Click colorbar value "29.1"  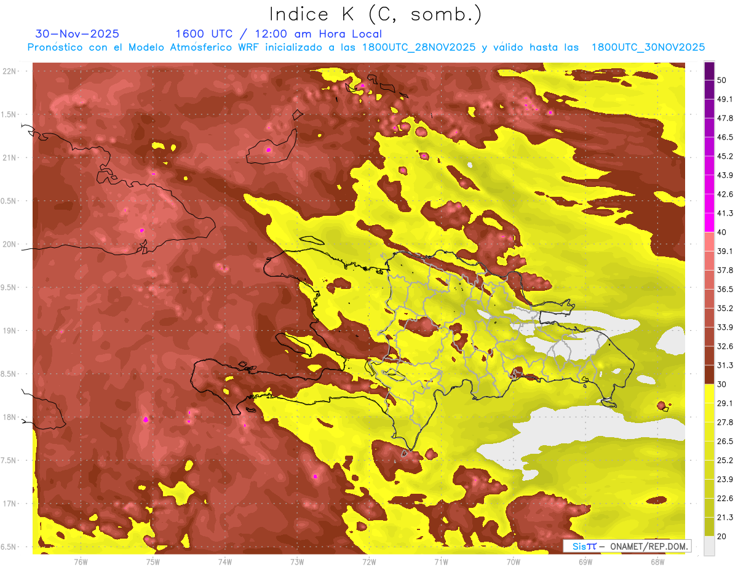pyautogui.click(x=724, y=403)
